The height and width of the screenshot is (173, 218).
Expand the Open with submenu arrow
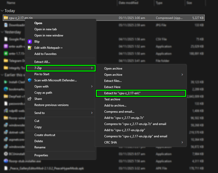coord(92,86)
